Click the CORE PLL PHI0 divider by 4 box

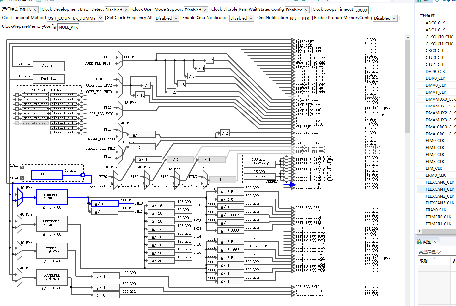(x=105, y=204)
